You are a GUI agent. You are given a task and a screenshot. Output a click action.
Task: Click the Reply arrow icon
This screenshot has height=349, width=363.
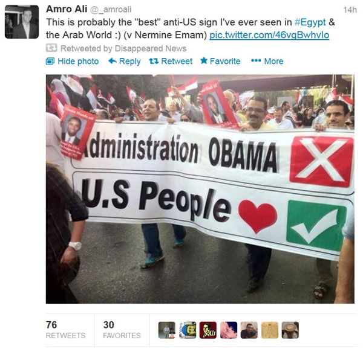click(x=113, y=61)
